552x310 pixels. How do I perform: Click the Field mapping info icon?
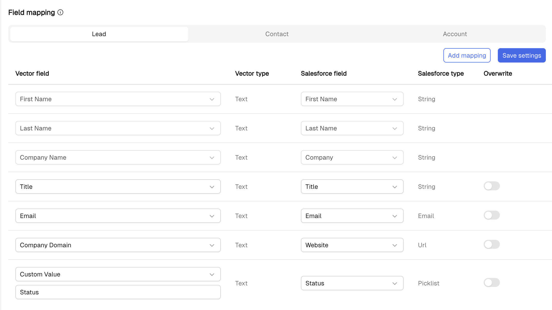[x=60, y=13]
